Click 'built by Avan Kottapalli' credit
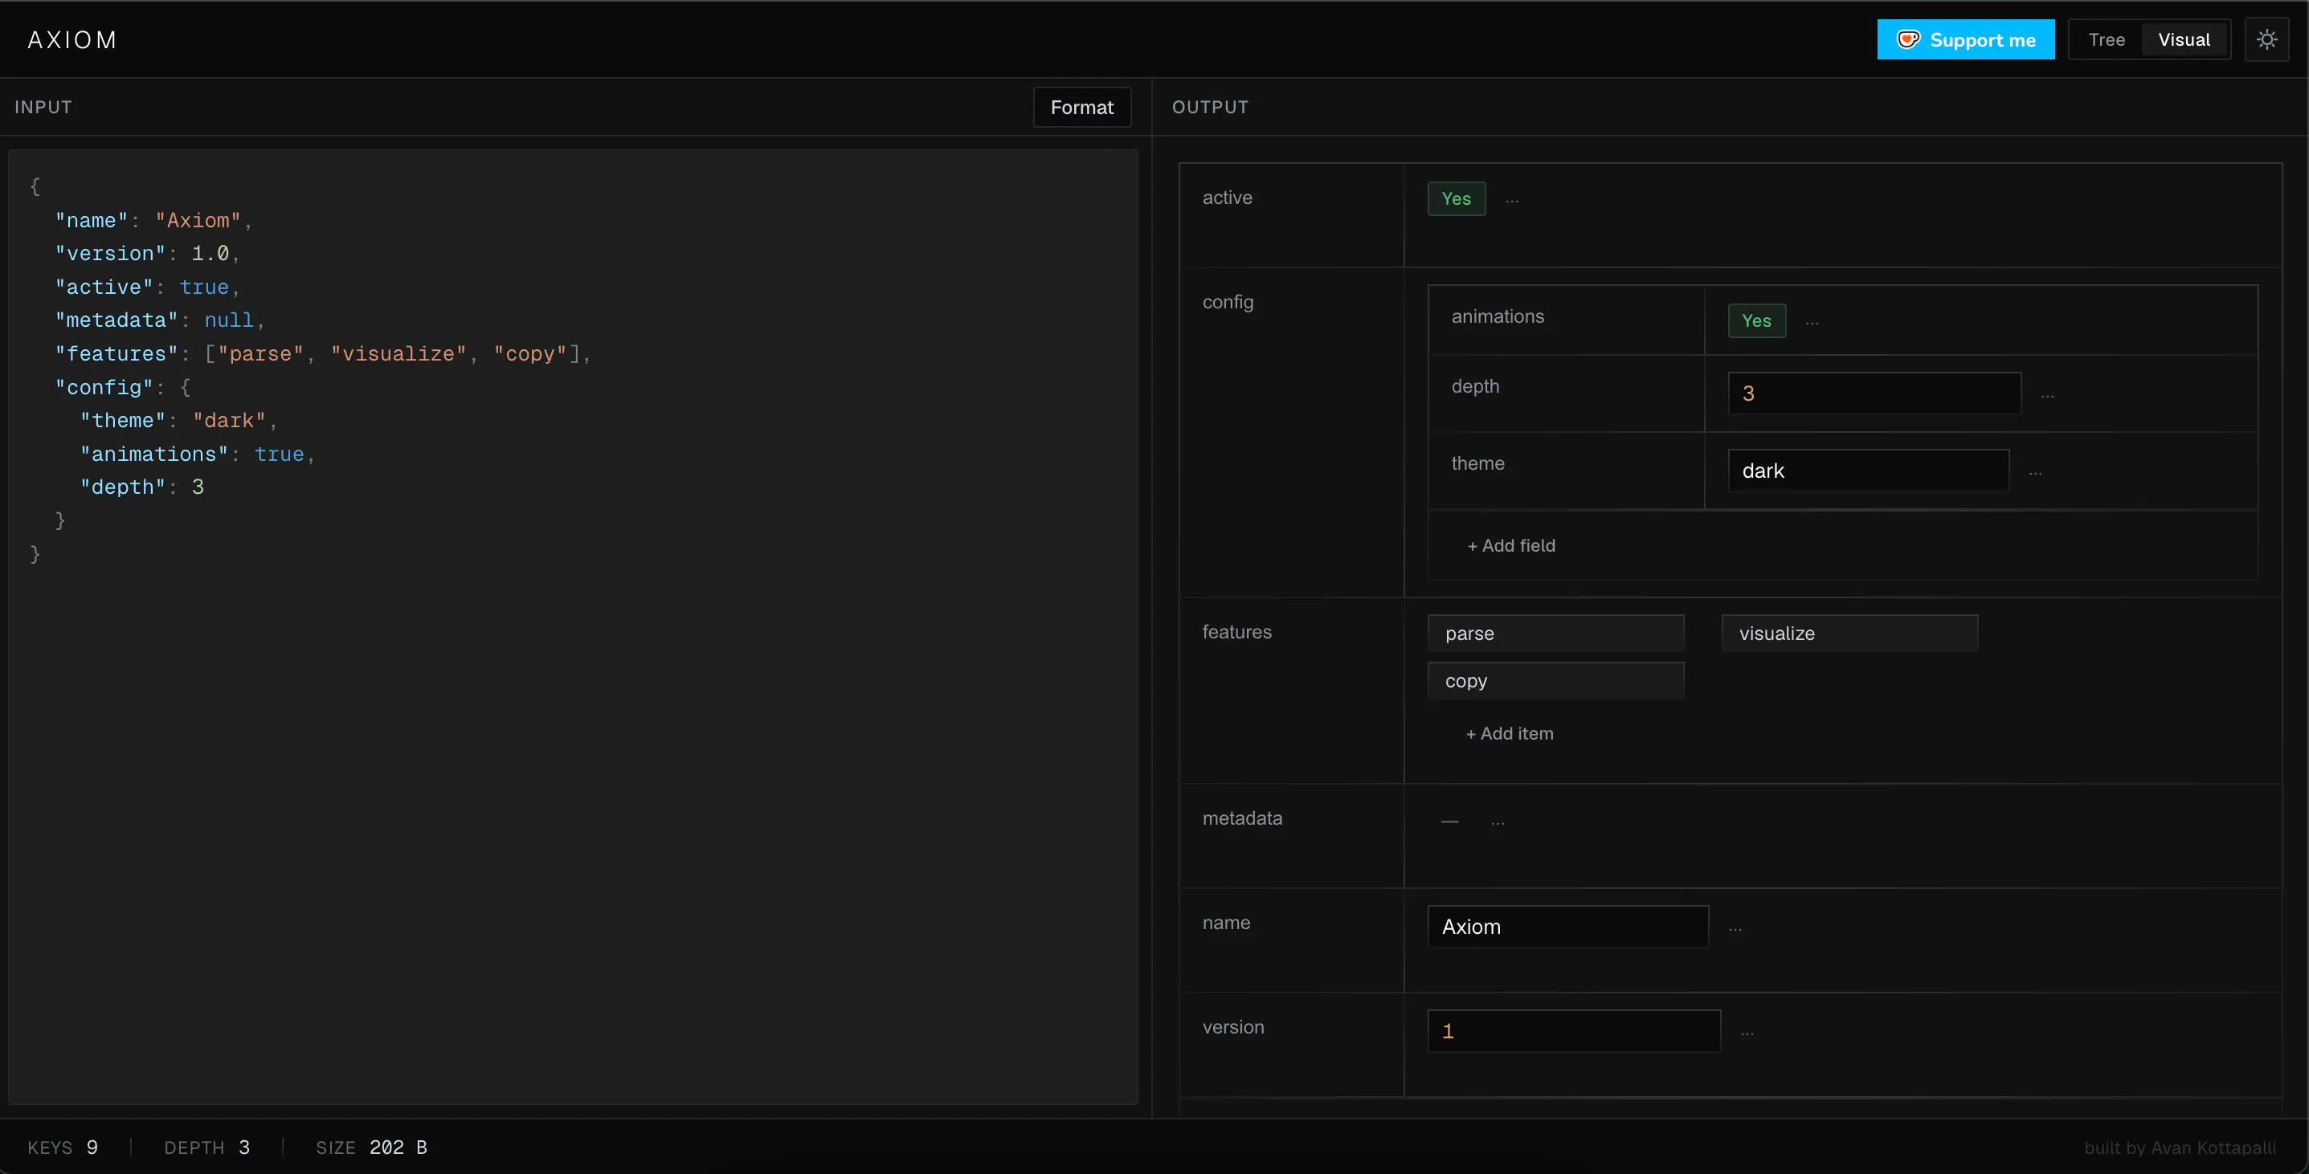 click(x=2180, y=1148)
